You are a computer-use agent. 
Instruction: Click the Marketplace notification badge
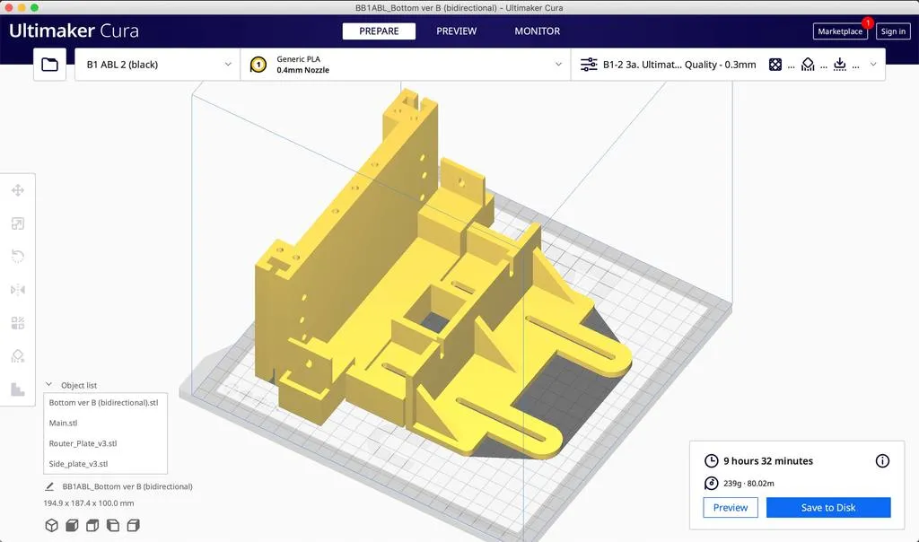point(868,22)
